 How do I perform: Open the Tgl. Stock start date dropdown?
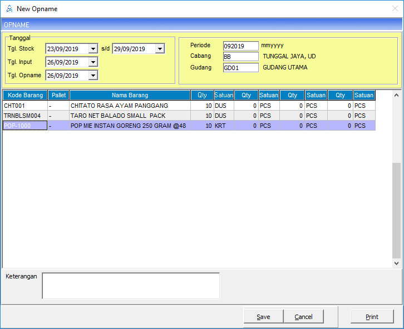click(x=93, y=49)
